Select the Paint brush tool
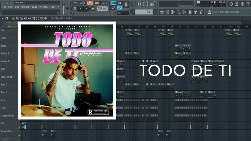 point(17,18)
